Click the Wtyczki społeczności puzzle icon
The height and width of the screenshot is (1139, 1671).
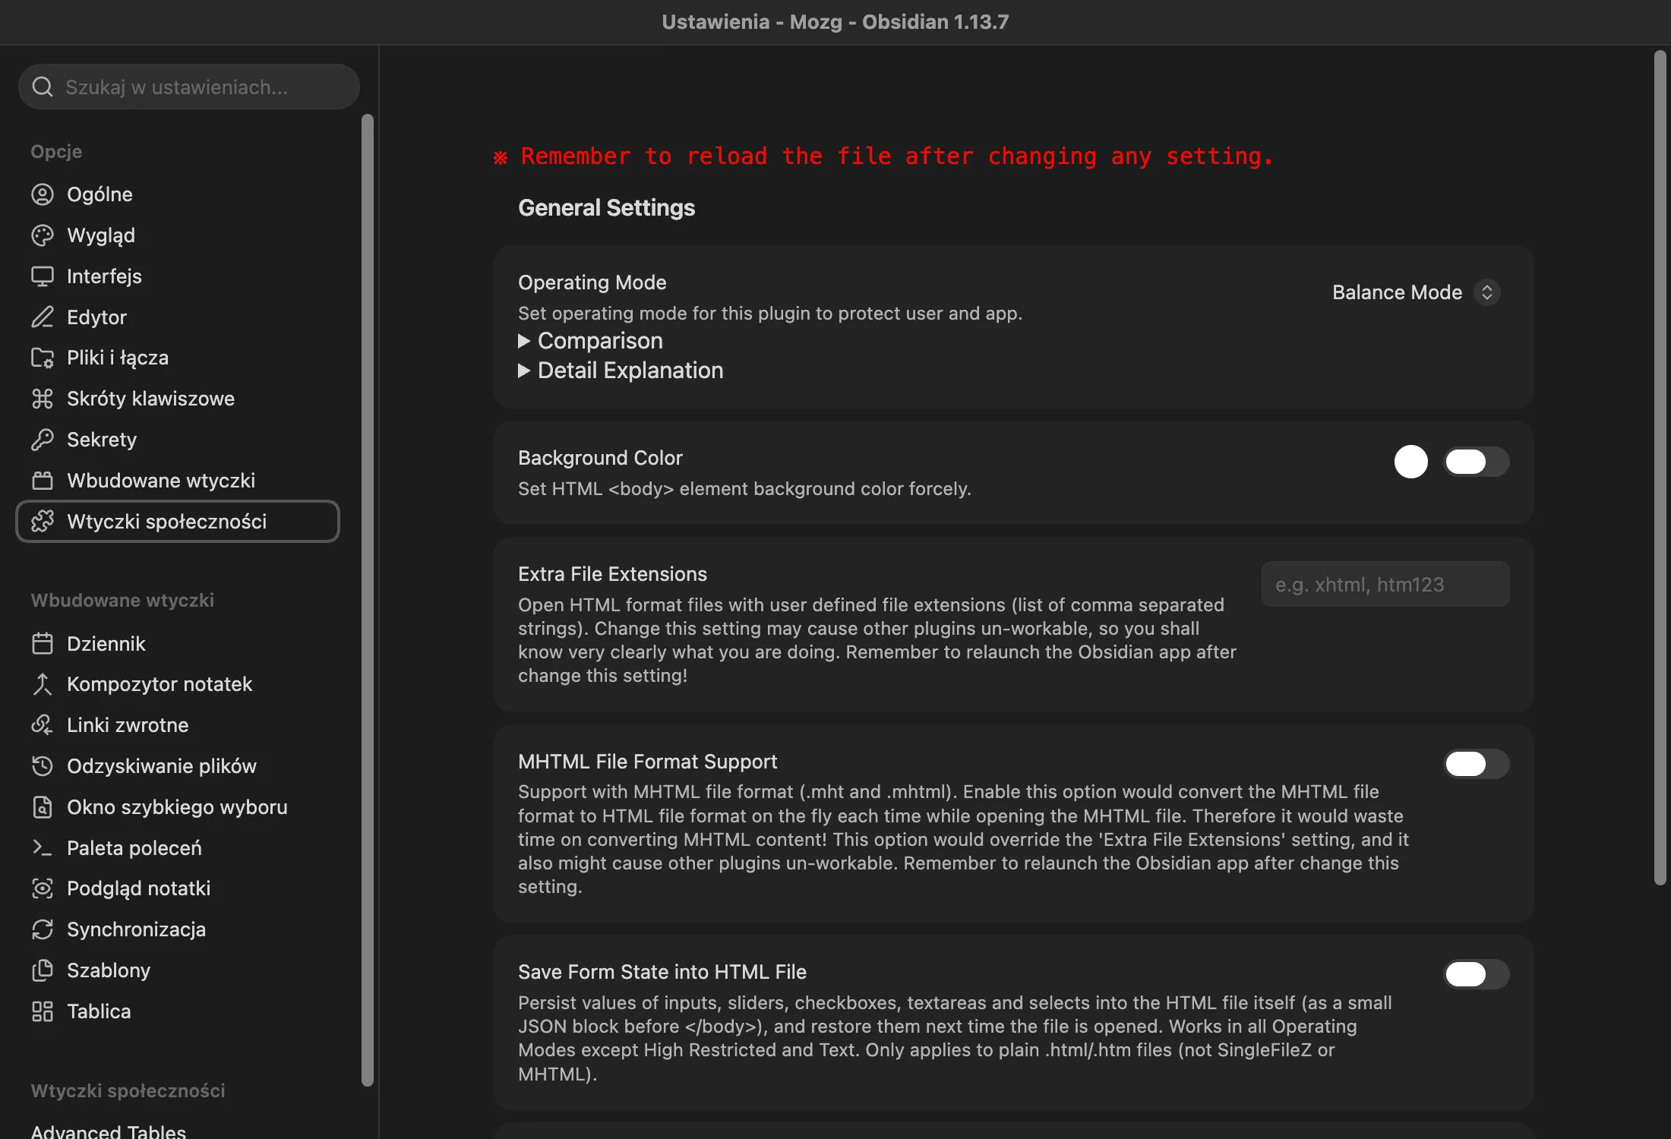(43, 522)
